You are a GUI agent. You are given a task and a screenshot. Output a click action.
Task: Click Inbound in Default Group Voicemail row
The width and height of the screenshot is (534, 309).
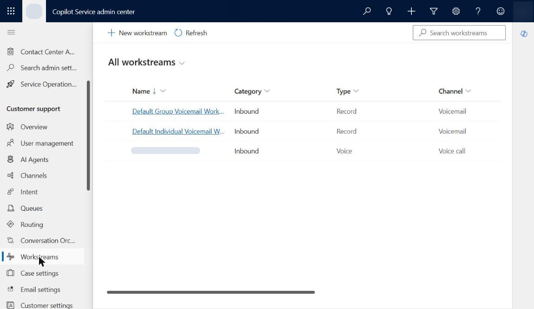(246, 111)
